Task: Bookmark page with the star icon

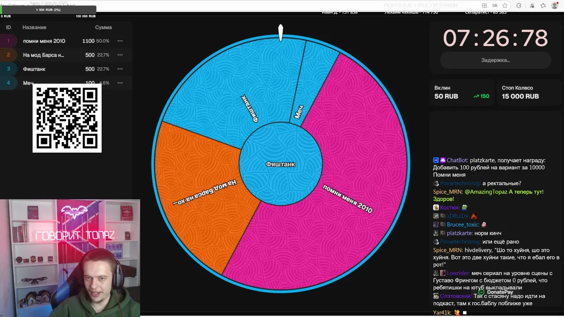Action: pos(505,6)
